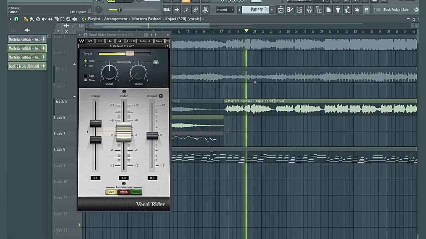Viewport: 426px width, 239px height.
Task: Click the Track 5 vocals audio clip header
Action: (320, 101)
